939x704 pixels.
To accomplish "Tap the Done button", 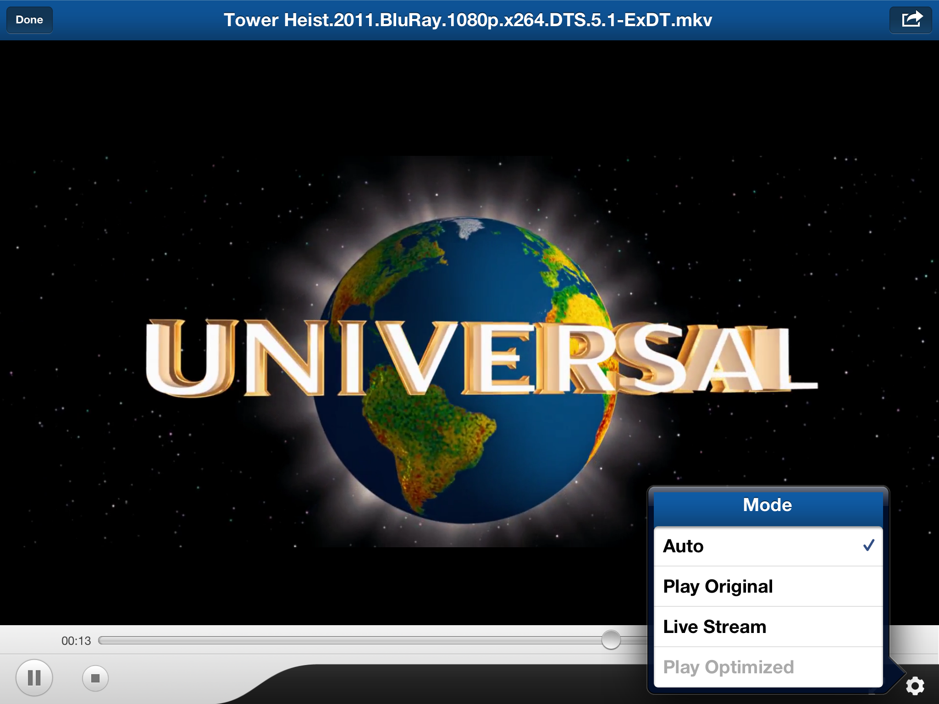I will (x=29, y=20).
